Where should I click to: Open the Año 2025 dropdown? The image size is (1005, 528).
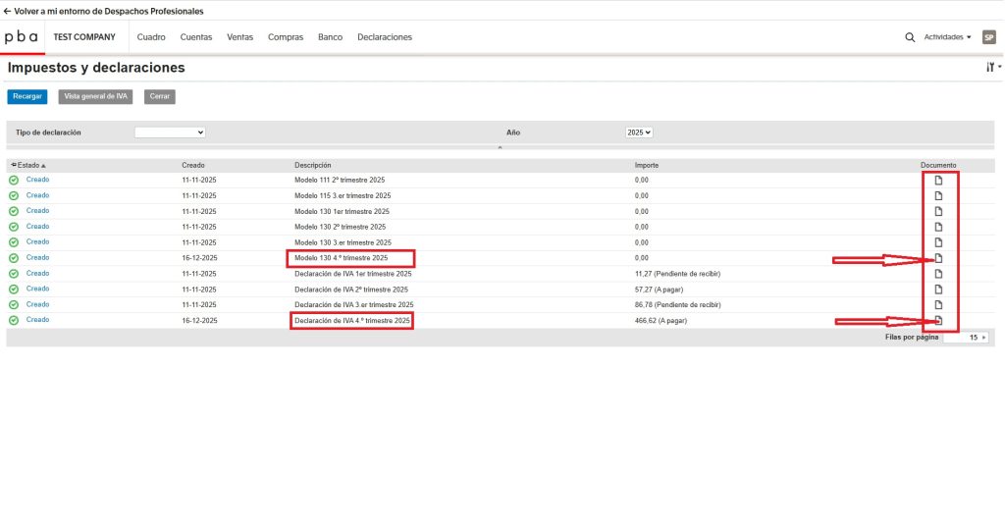(639, 132)
